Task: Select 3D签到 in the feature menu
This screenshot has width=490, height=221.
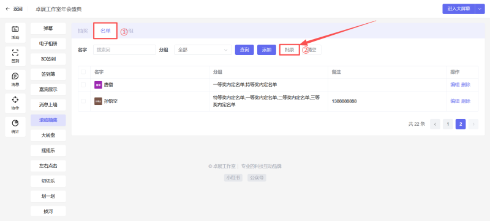Action: [x=48, y=59]
